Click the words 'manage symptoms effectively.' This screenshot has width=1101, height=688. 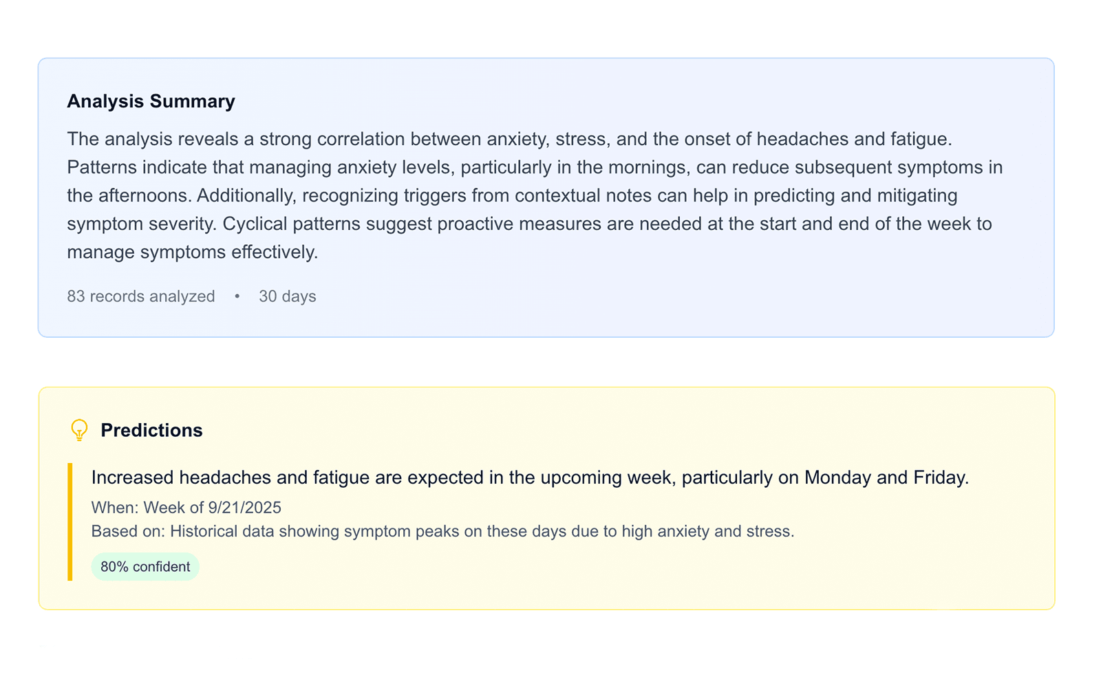coord(193,252)
